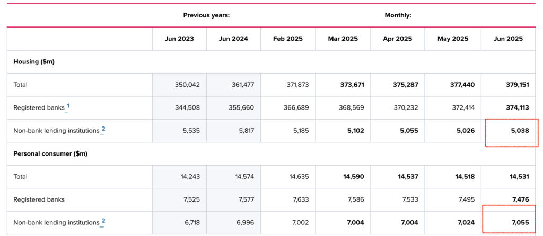This screenshot has width=543, height=236.
Task: Click the 'Registered banks' label under Personal consumer
Action: (39, 199)
